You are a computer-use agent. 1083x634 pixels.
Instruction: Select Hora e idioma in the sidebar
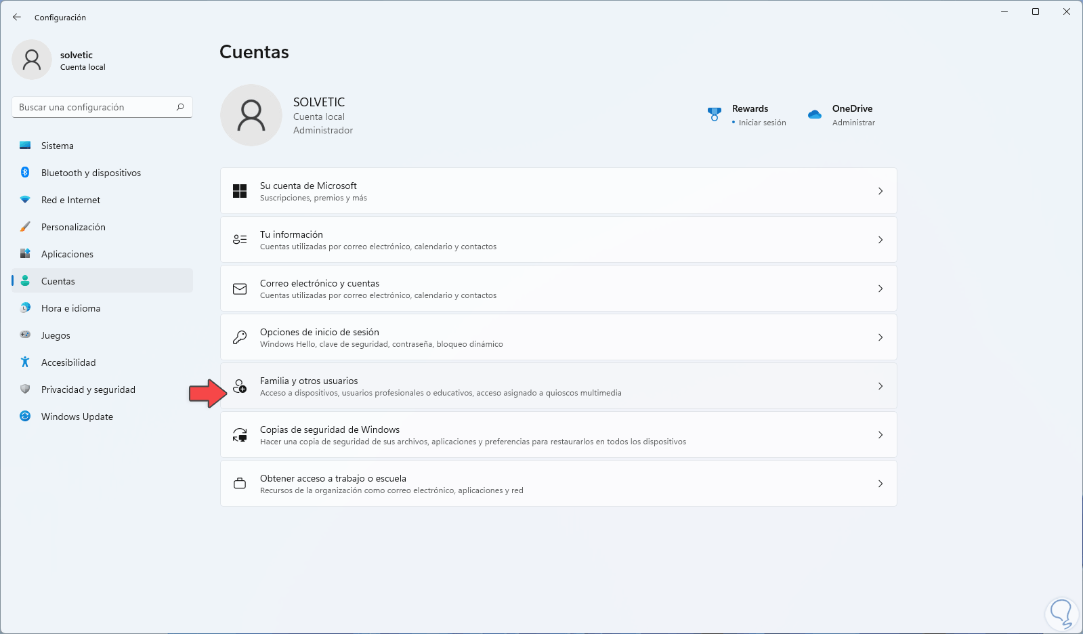click(x=70, y=308)
